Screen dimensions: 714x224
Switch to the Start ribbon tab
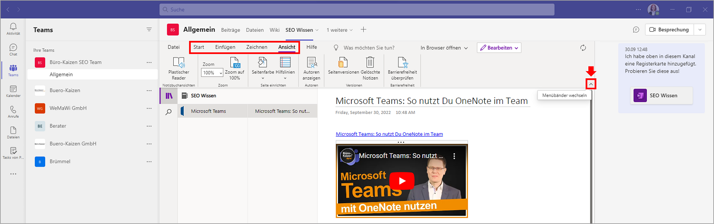point(198,47)
